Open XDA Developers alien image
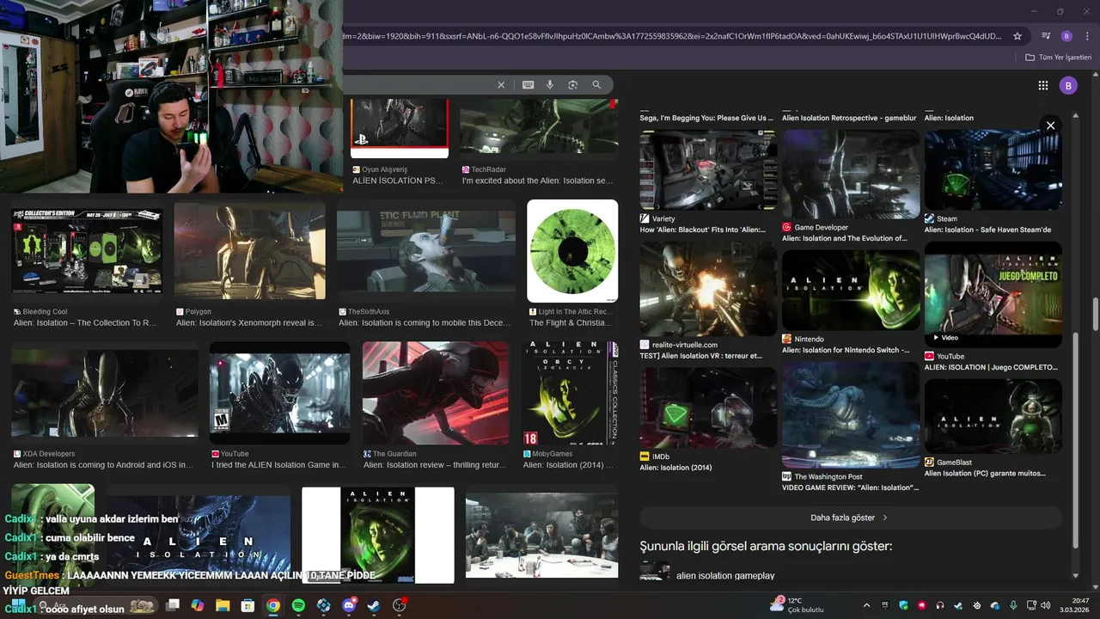This screenshot has width=1100, height=619. tap(105, 393)
